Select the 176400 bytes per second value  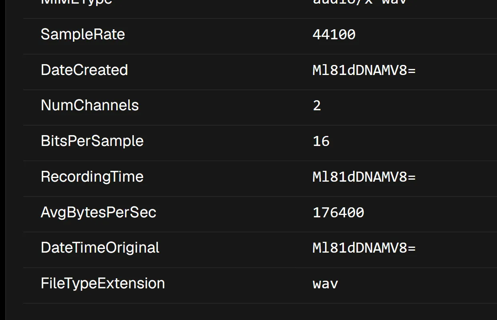pos(338,213)
